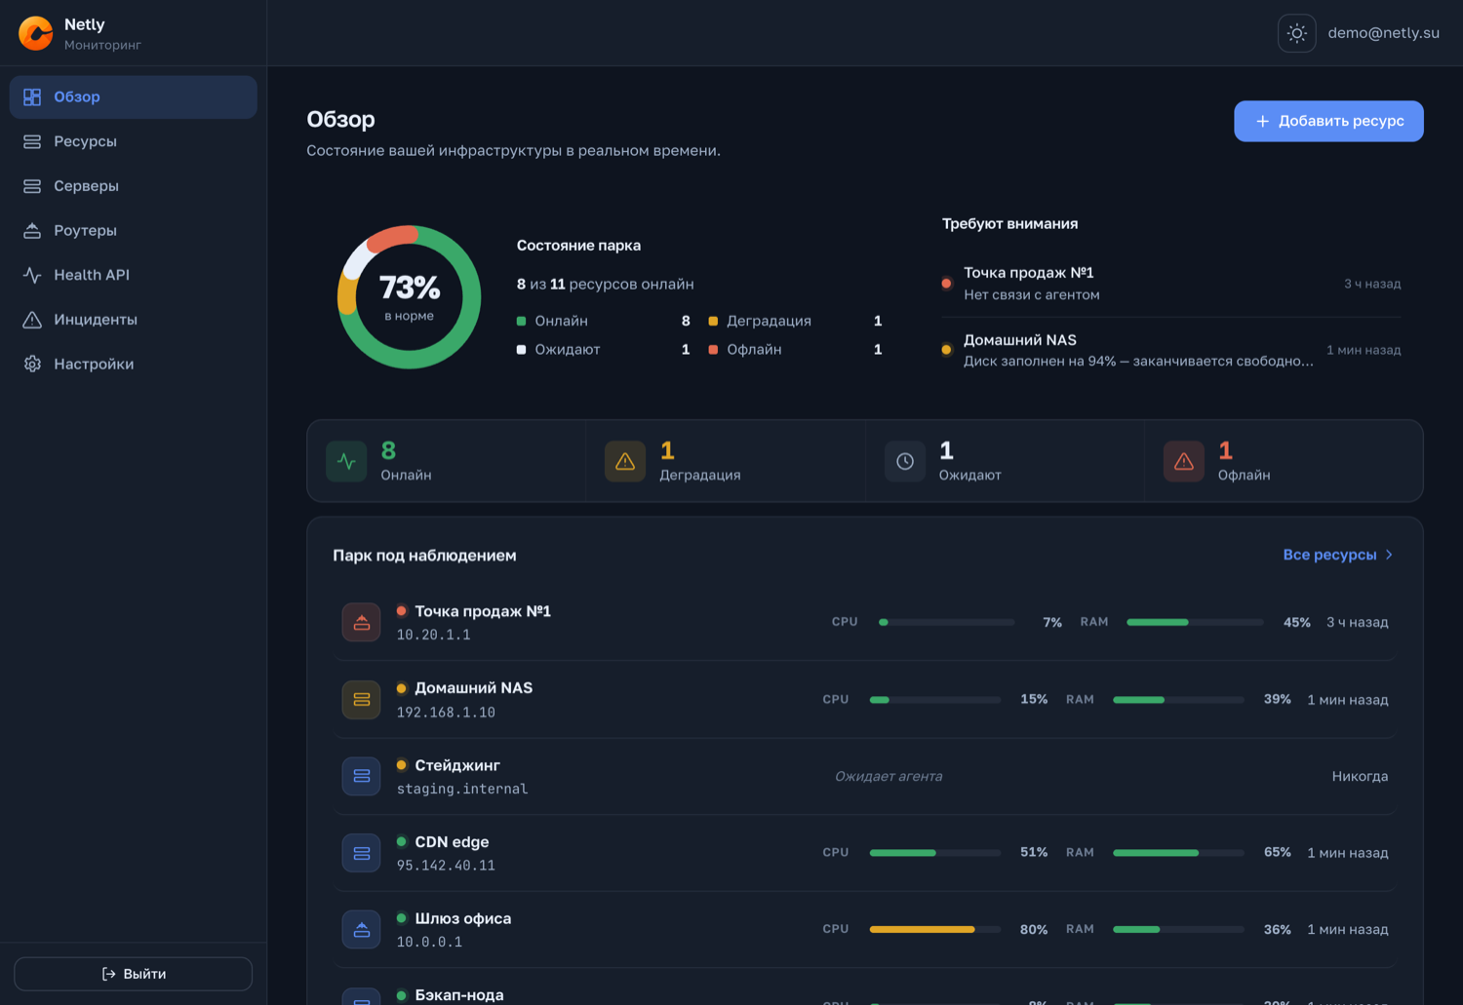Image resolution: width=1463 pixels, height=1005 pixels.
Task: Open Настройки in the sidebar
Action: [x=134, y=364]
